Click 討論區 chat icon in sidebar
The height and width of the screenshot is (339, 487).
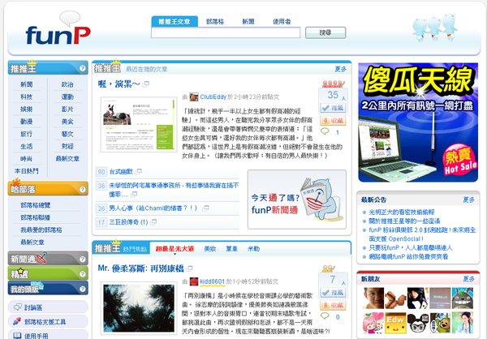coord(17,307)
